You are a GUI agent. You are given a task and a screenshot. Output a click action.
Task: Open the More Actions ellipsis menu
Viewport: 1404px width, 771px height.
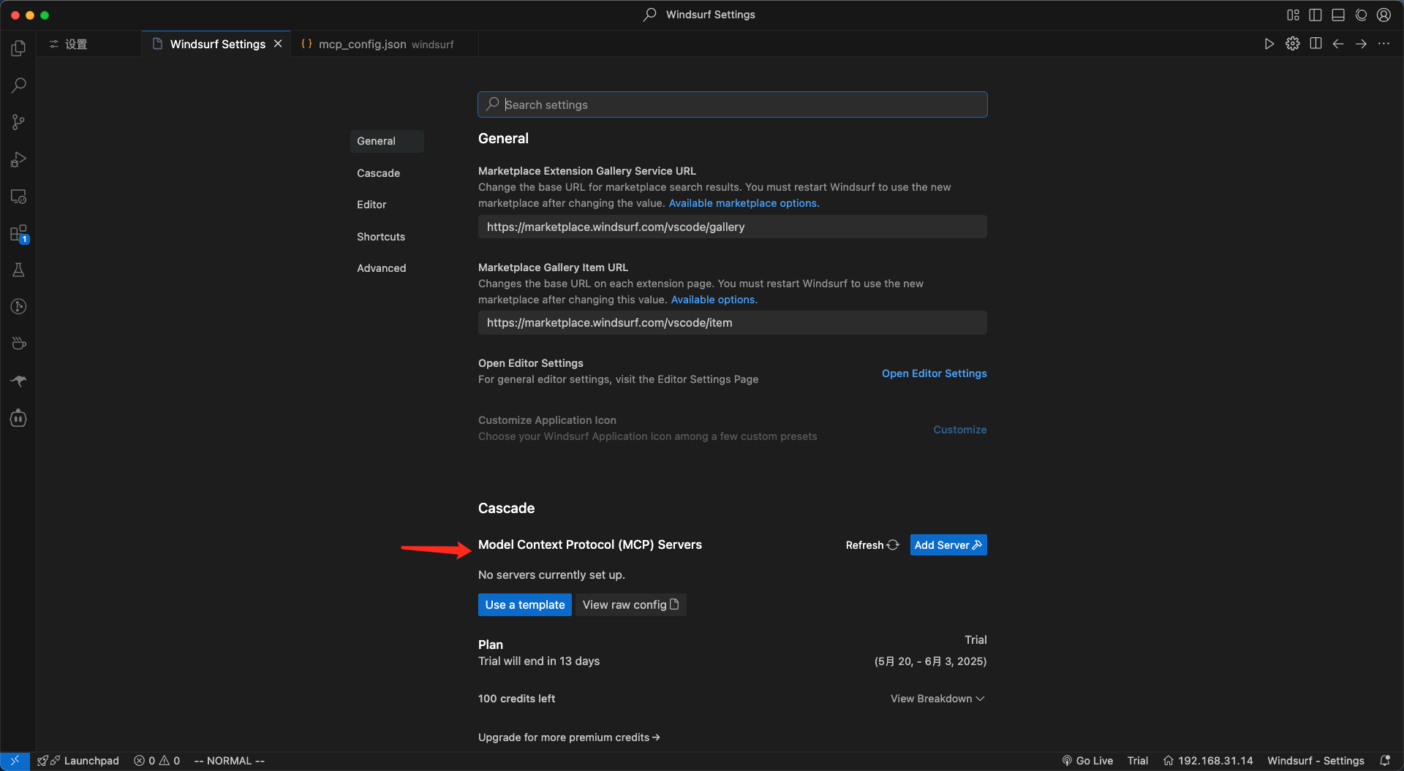pos(1384,44)
